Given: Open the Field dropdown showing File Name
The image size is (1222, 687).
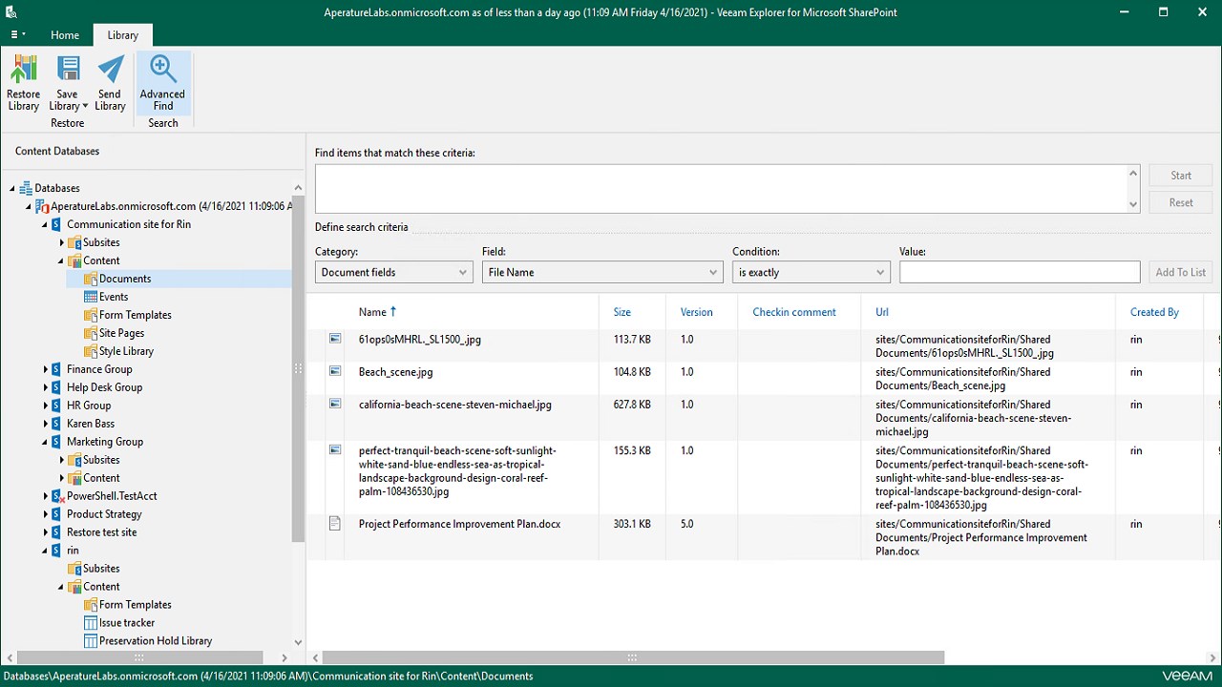Looking at the screenshot, I should pos(601,273).
